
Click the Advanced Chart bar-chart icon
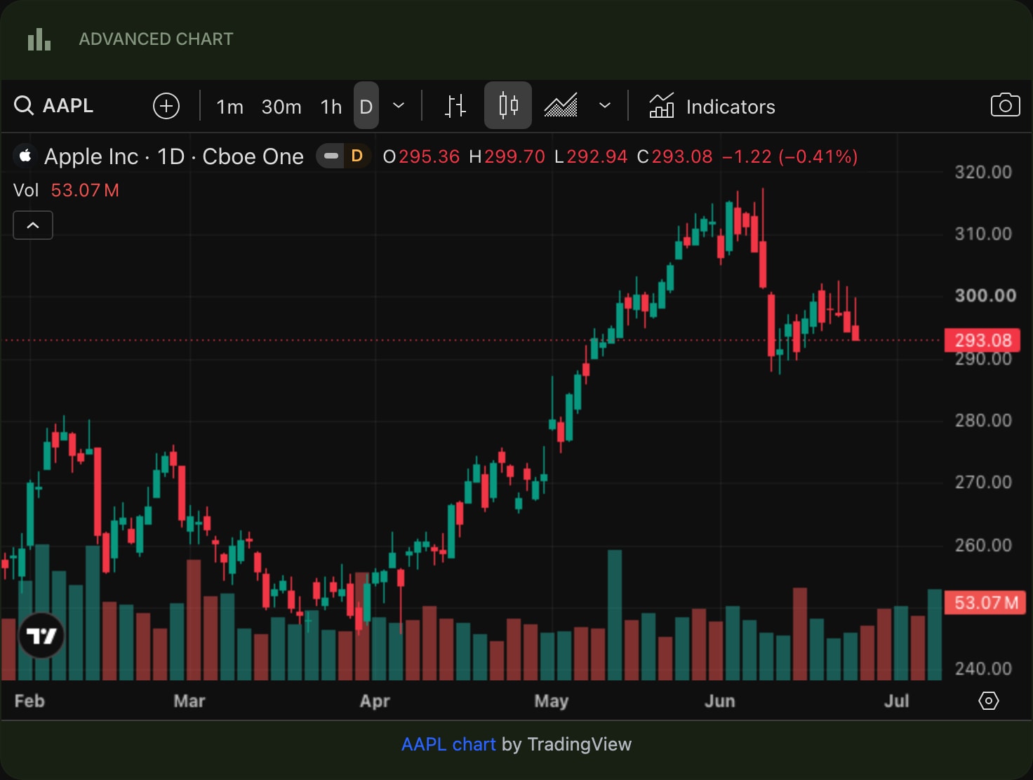pyautogui.click(x=39, y=39)
